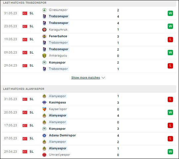The width and height of the screenshot is (179, 159).
Task: Click the Ankaragucu club crest icon
Action: 44,56
